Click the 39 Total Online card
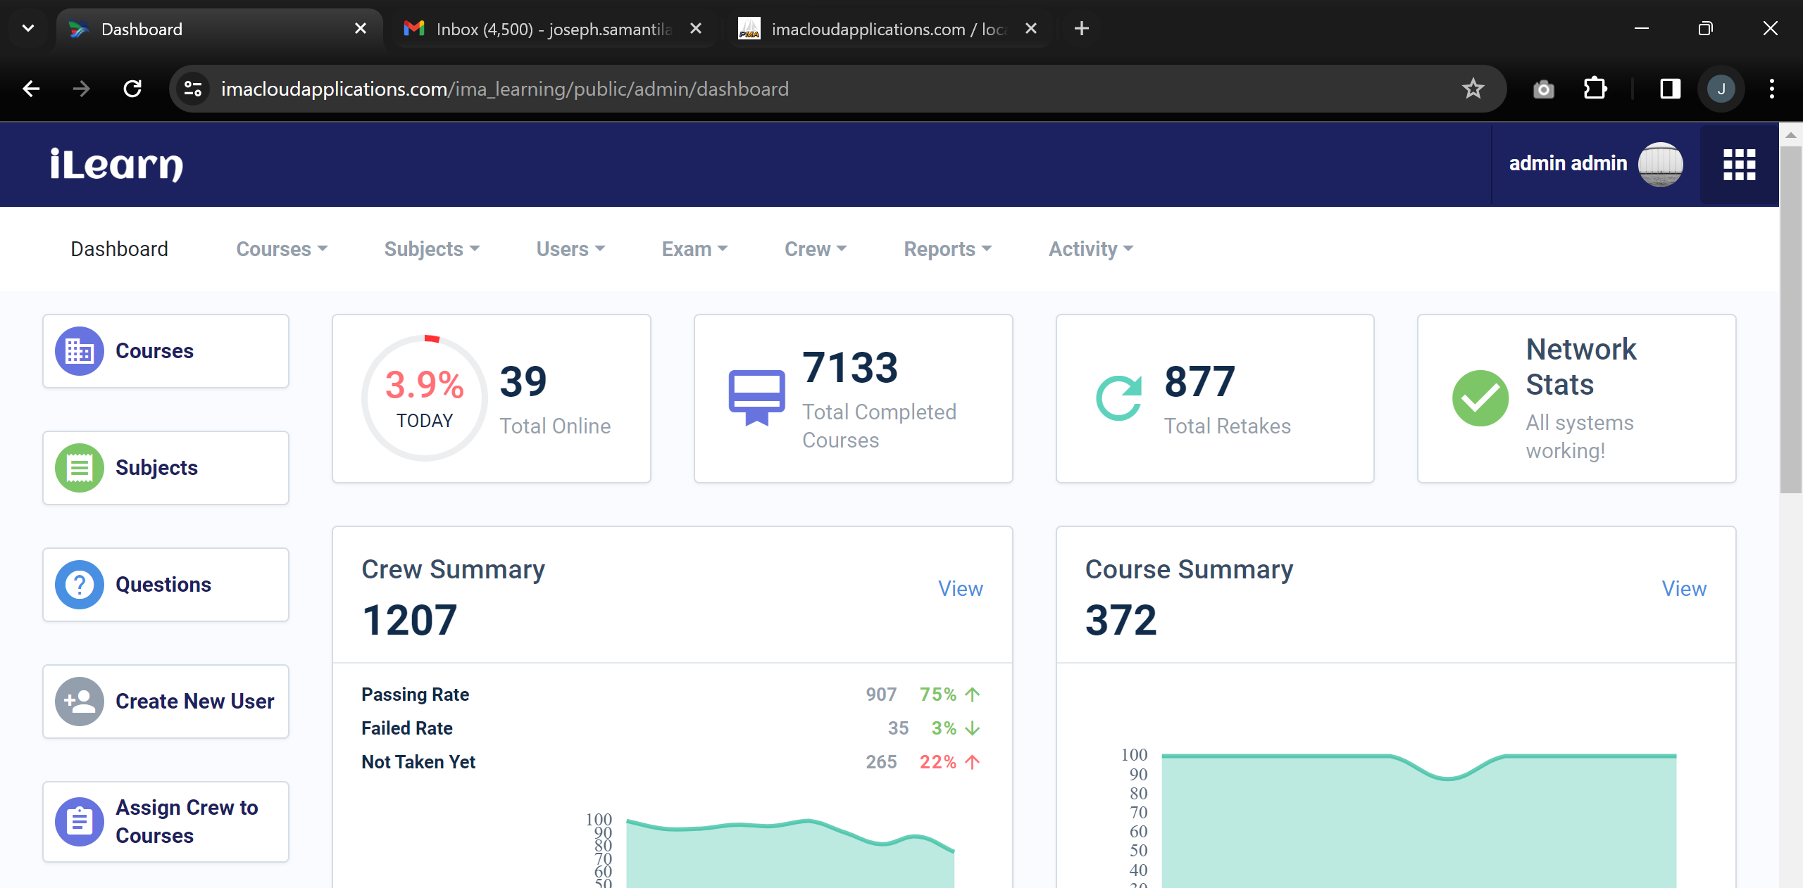 coord(492,398)
